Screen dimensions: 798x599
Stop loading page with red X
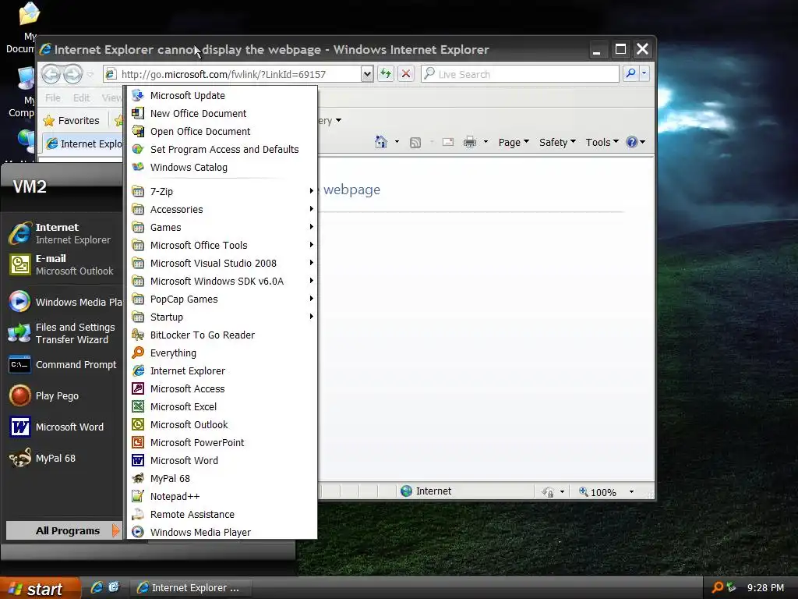(x=405, y=74)
